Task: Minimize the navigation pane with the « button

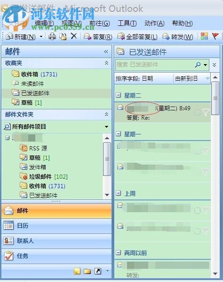Action: point(106,51)
